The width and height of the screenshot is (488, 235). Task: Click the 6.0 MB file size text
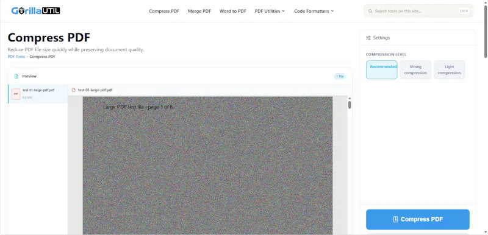[x=27, y=98]
